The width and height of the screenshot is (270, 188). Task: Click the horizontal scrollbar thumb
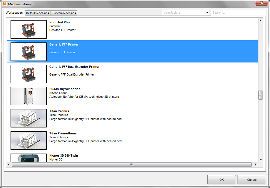pyautogui.click(x=132, y=165)
